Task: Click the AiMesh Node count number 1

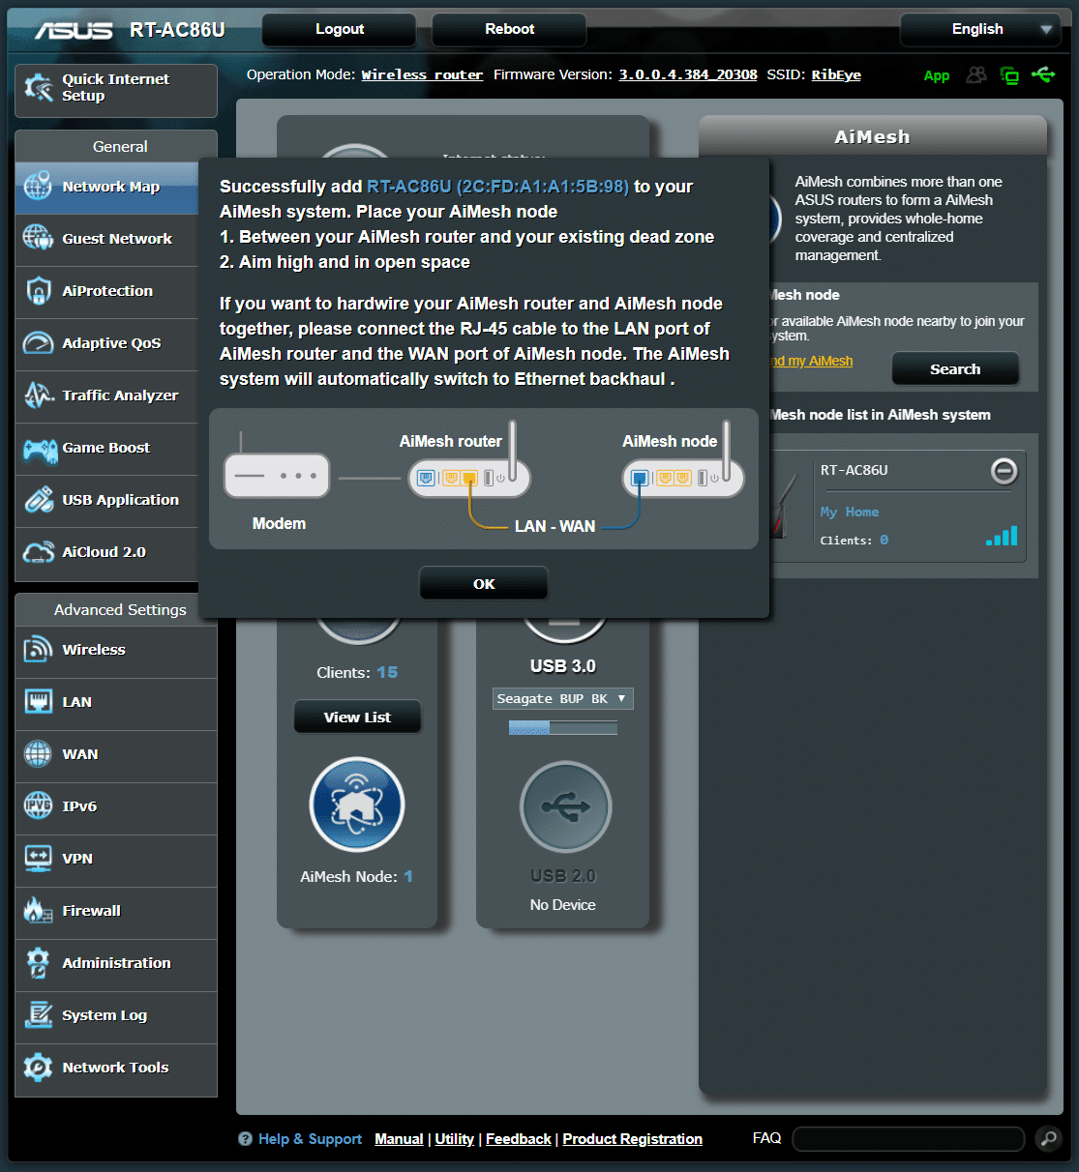Action: click(x=408, y=876)
